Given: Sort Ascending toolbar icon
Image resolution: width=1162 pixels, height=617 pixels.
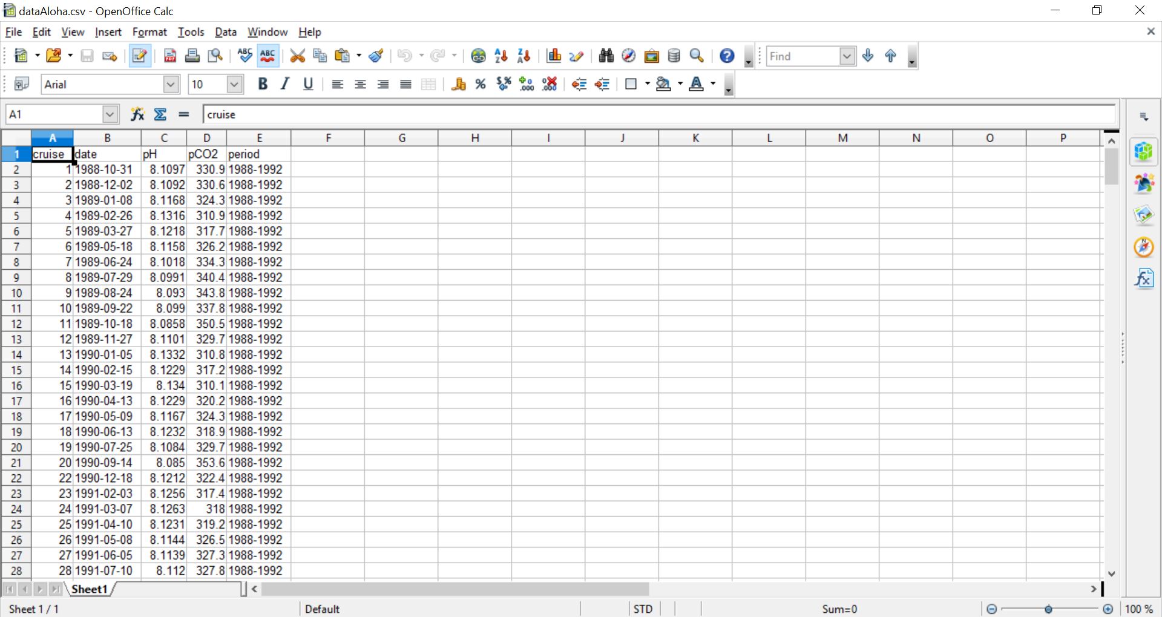Looking at the screenshot, I should 501,56.
